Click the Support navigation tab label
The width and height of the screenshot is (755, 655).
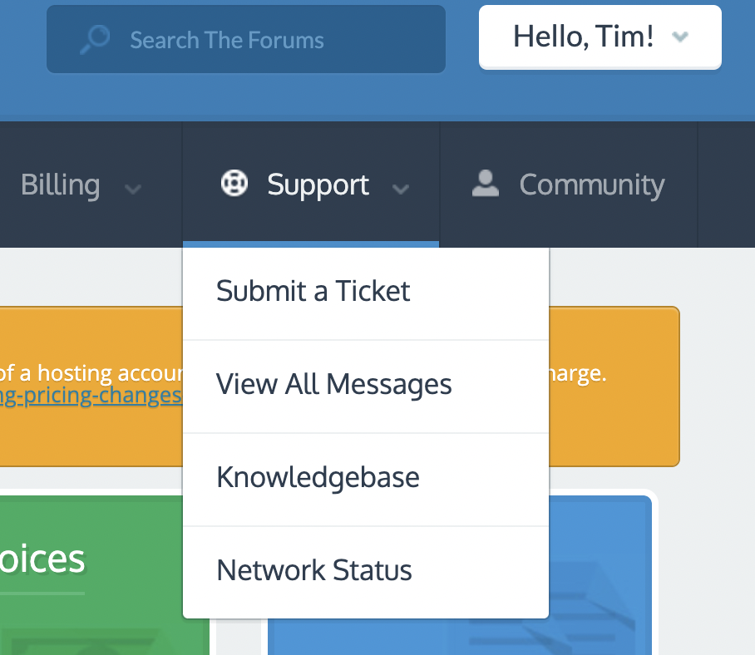coord(318,185)
